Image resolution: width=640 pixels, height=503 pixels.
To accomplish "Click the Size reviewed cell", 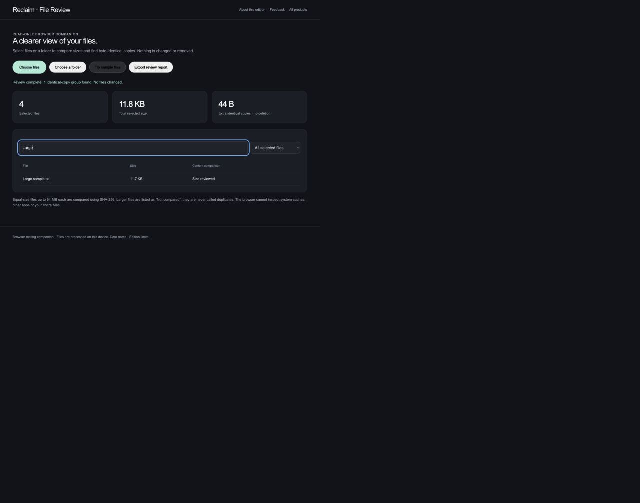I will click(203, 179).
